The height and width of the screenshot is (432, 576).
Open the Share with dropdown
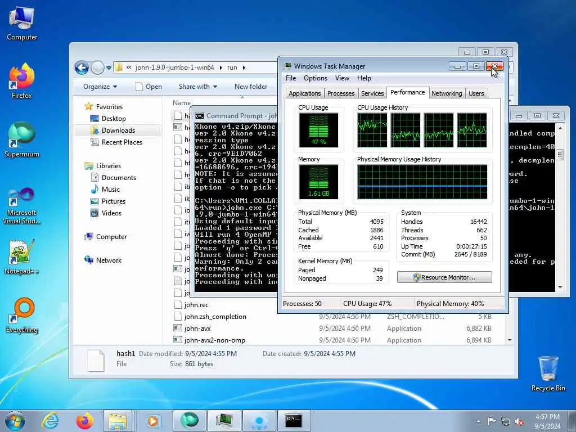197,87
